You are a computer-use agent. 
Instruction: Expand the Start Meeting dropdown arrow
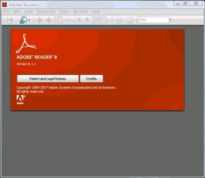coord(29,20)
